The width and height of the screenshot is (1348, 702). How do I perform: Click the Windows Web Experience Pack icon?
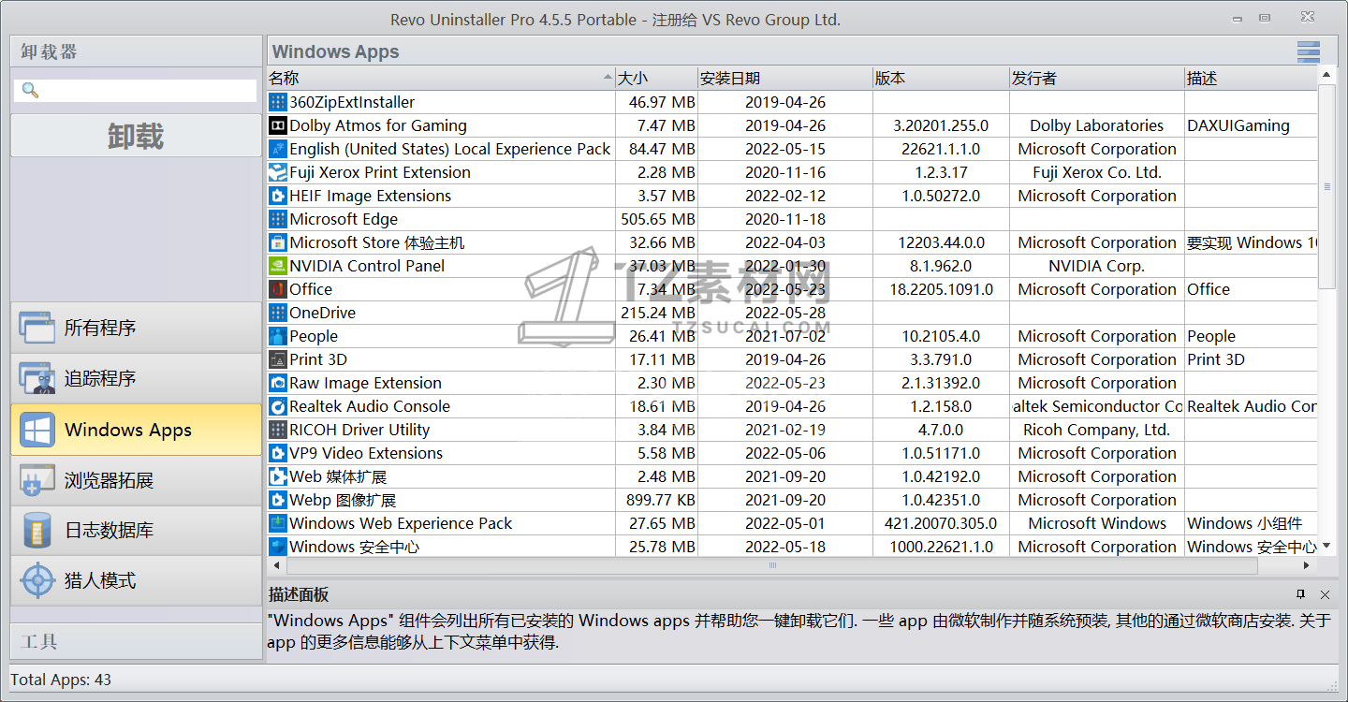(x=277, y=523)
